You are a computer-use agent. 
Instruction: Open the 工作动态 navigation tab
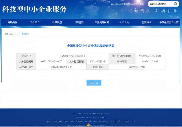35,22
